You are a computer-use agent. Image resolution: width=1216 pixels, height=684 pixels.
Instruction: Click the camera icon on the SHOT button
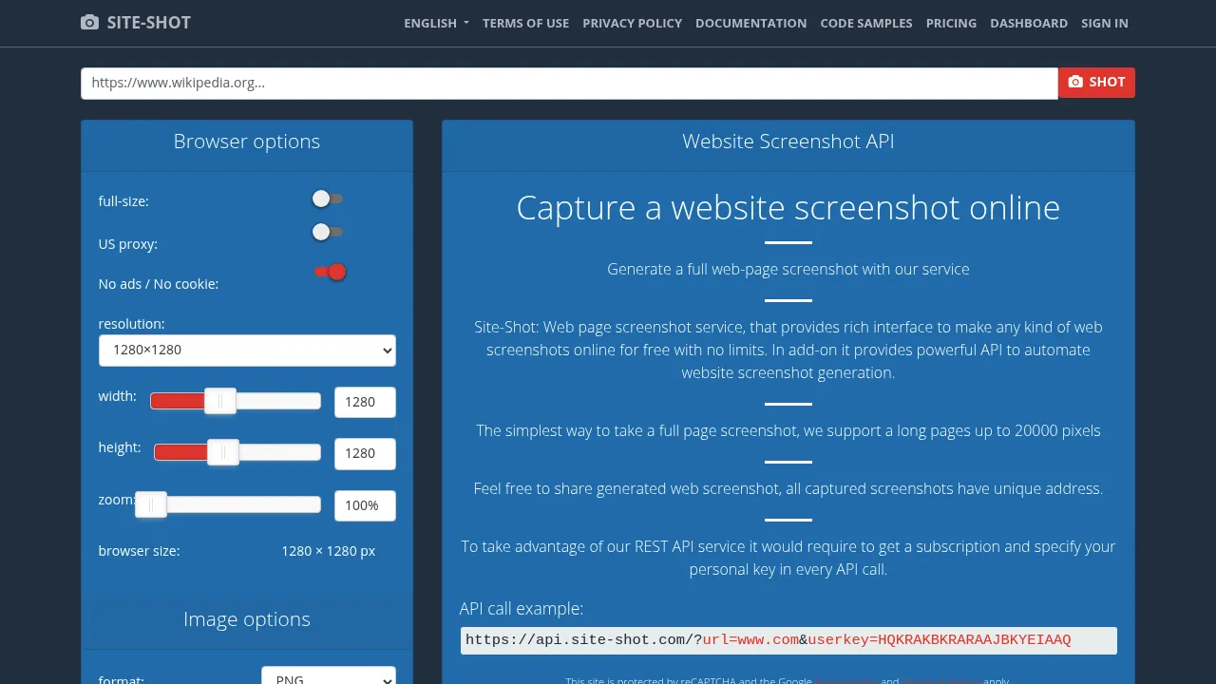click(x=1075, y=82)
